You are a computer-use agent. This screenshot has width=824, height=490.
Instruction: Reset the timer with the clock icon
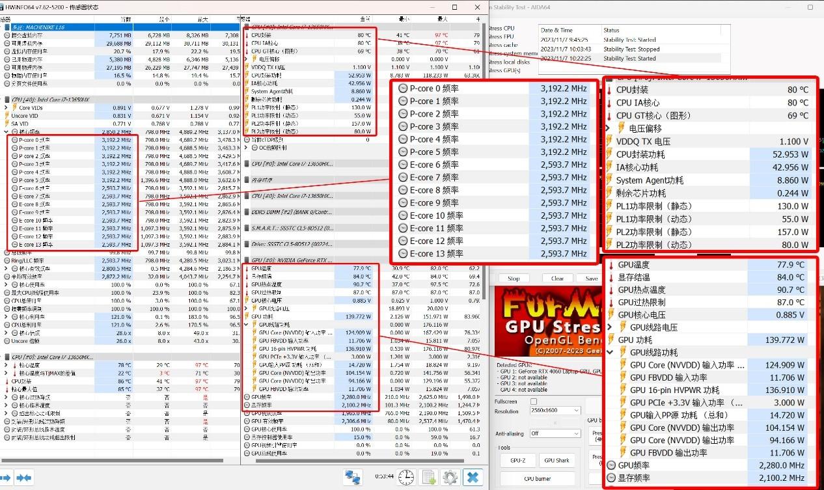[406, 477]
